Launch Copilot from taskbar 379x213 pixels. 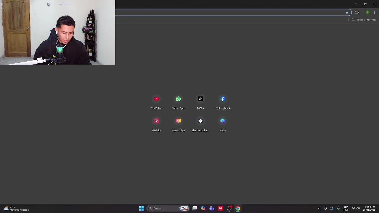(x=203, y=208)
